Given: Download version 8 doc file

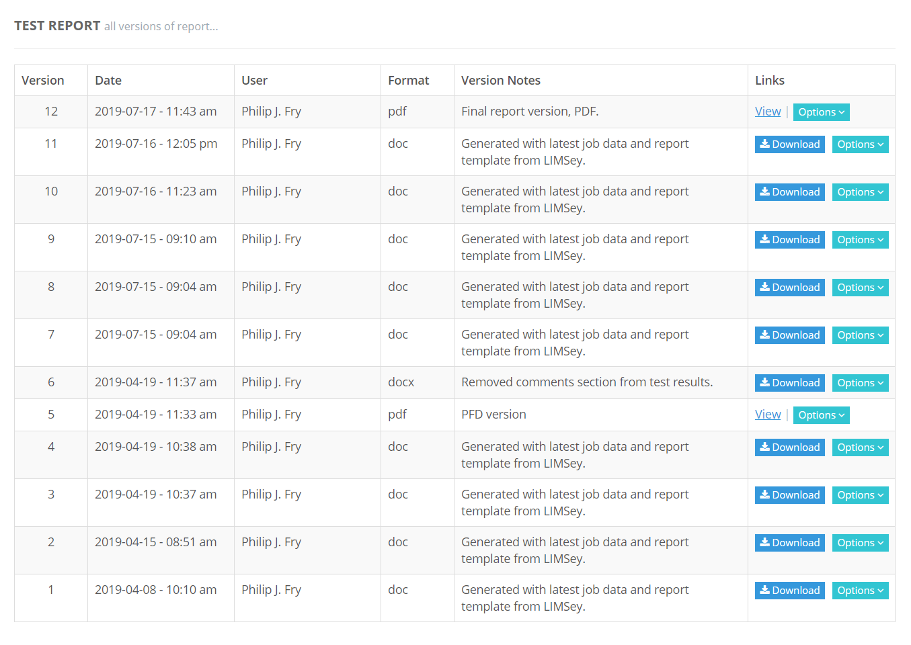Looking at the screenshot, I should pos(789,288).
